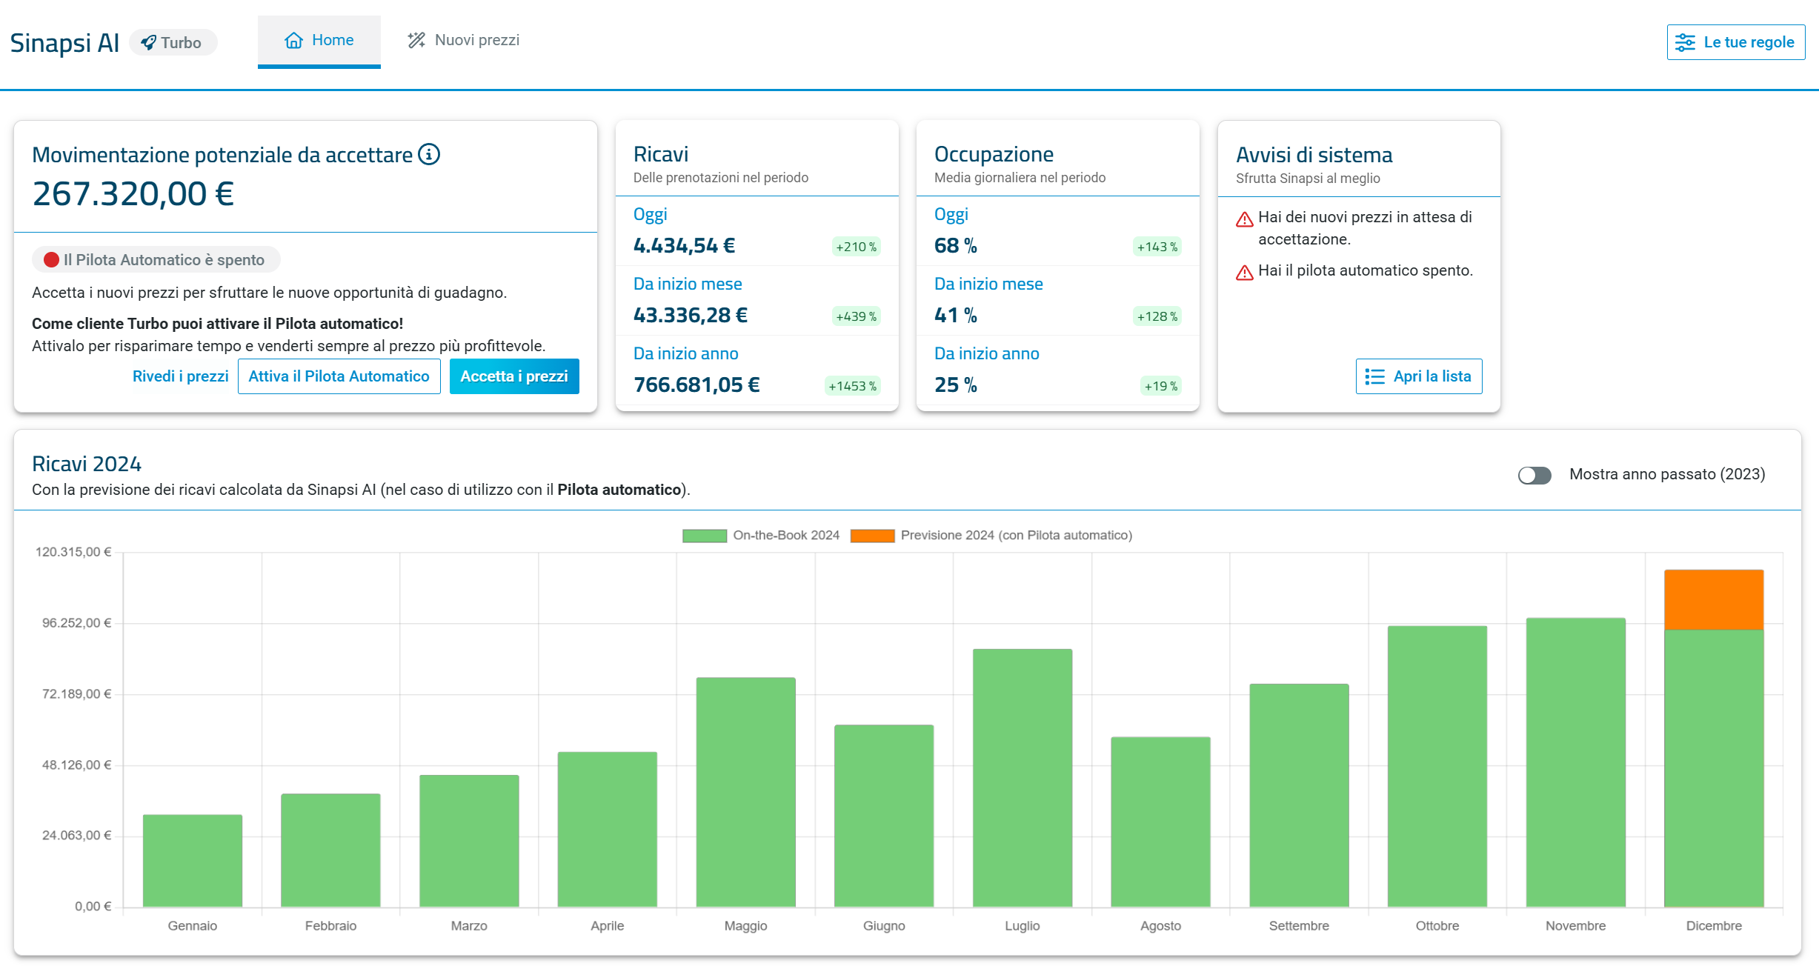The height and width of the screenshot is (972, 1819).
Task: Click the warning triangle for pilota automatico spento
Action: 1245,273
